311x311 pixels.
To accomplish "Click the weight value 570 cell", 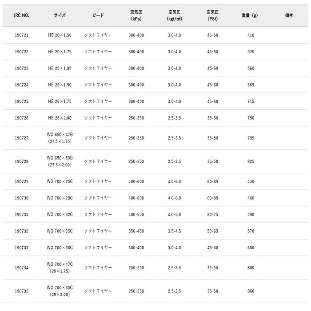I will click(x=251, y=231).
